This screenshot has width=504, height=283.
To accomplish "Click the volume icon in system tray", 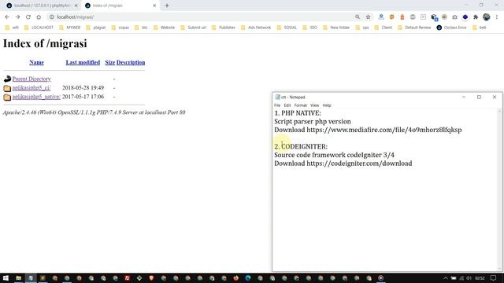I will tap(469, 277).
